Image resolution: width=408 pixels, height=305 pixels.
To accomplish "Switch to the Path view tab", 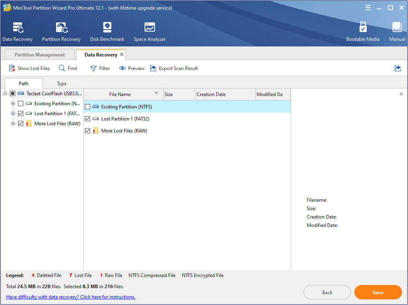I will tap(24, 84).
